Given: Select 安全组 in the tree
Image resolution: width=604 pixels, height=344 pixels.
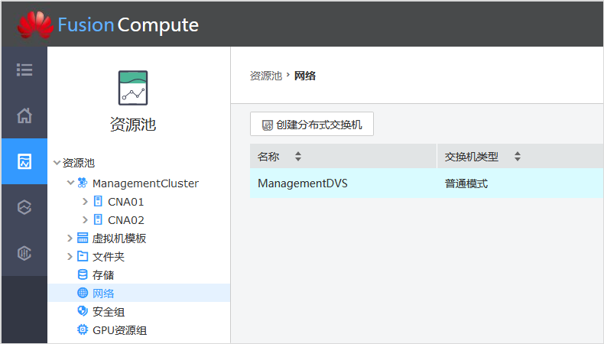Looking at the screenshot, I should 109,312.
